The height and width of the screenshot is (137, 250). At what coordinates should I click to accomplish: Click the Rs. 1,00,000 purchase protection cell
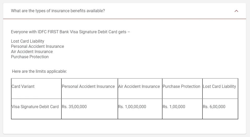tap(182, 109)
